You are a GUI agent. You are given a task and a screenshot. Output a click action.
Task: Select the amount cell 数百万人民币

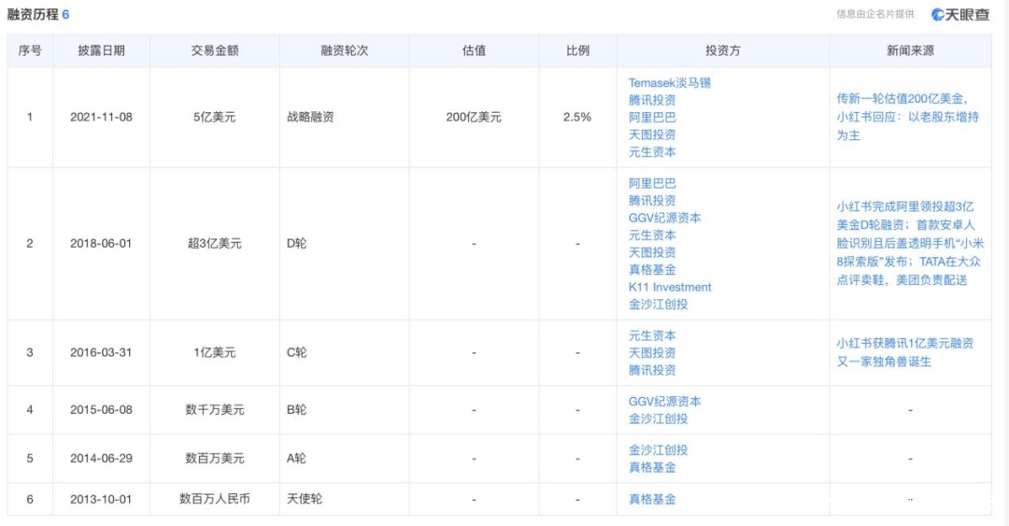pos(214,499)
